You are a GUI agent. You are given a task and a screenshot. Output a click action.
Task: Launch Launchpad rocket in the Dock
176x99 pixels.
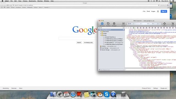(x=60, y=94)
